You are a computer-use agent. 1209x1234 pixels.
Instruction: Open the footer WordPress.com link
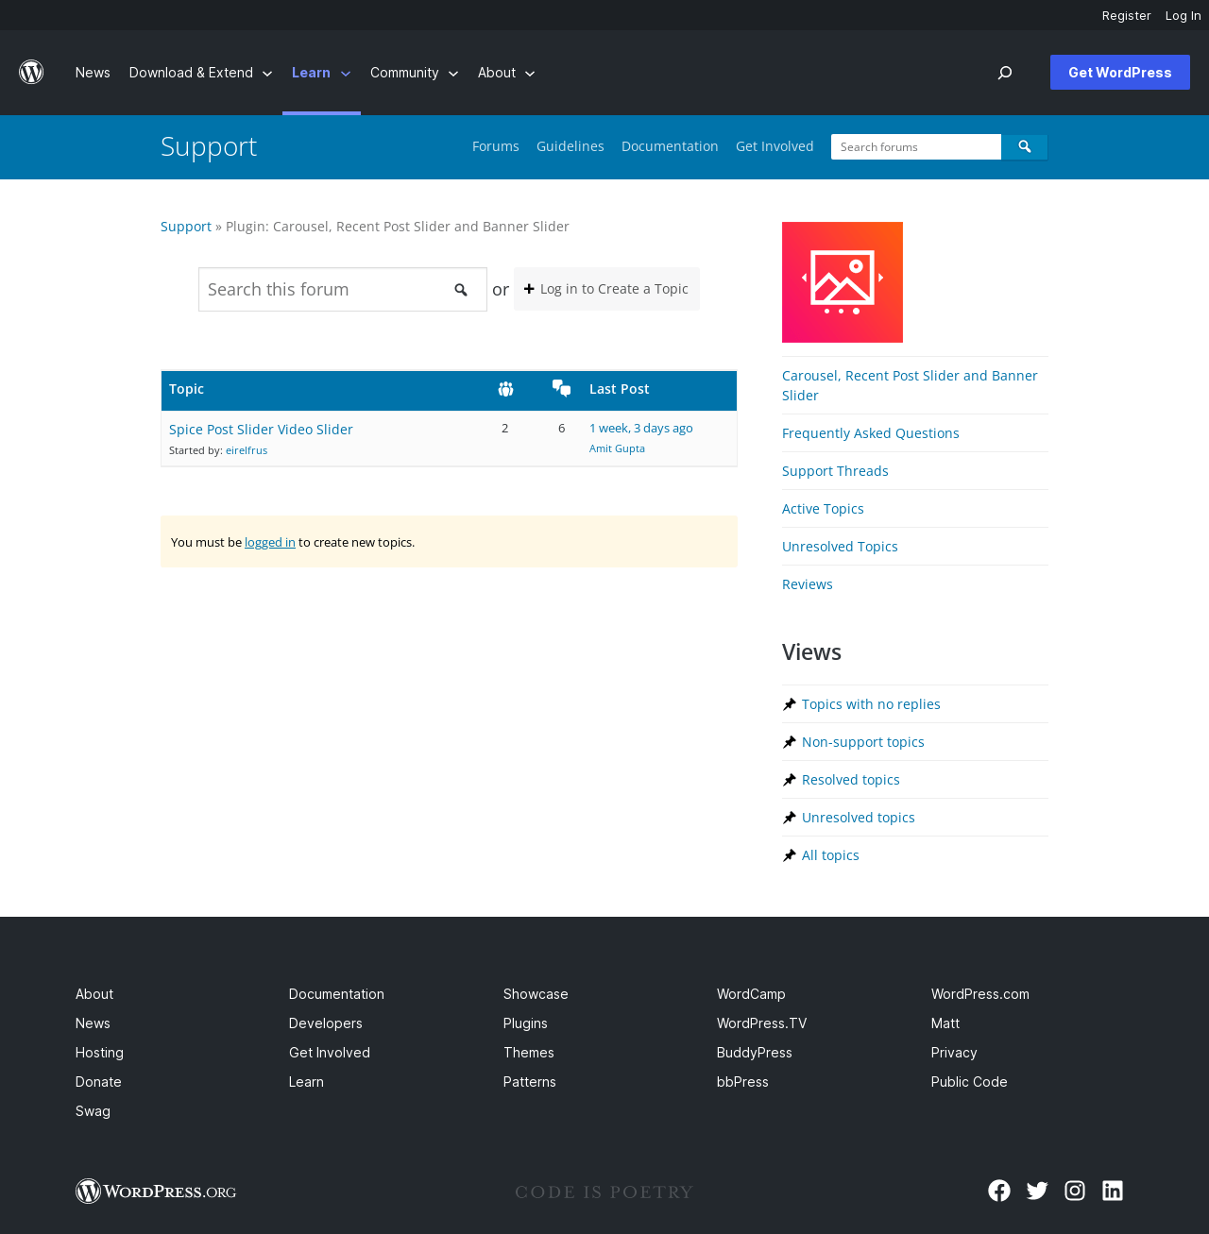pyautogui.click(x=980, y=994)
